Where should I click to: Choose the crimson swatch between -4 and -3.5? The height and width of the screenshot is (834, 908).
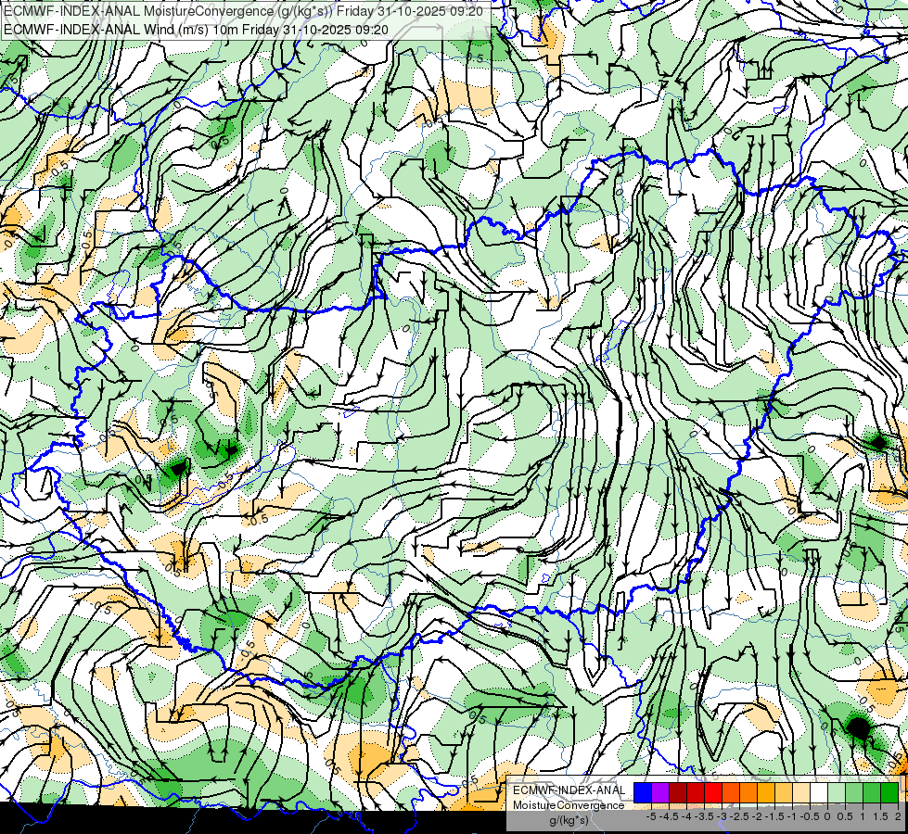tap(696, 793)
